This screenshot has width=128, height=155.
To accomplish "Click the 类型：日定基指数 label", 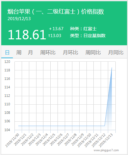I will tap(88, 36).
